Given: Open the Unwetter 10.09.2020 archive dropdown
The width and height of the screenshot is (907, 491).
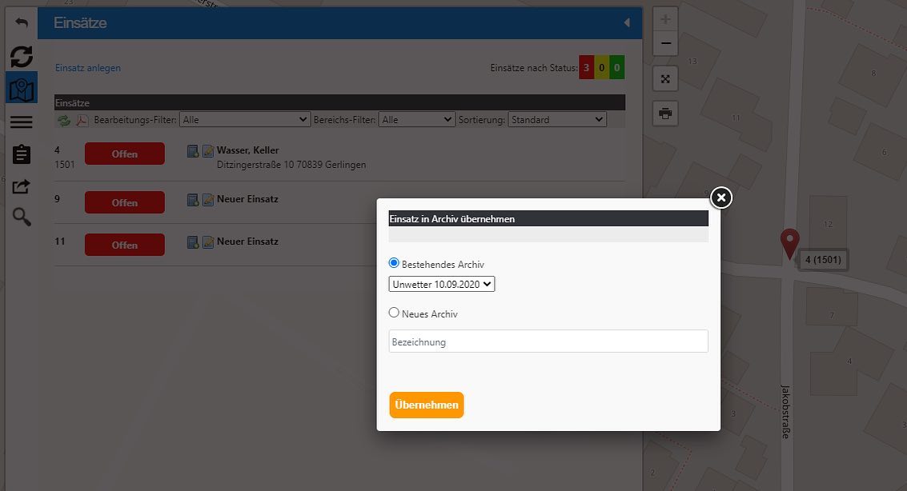Looking at the screenshot, I should (x=442, y=285).
